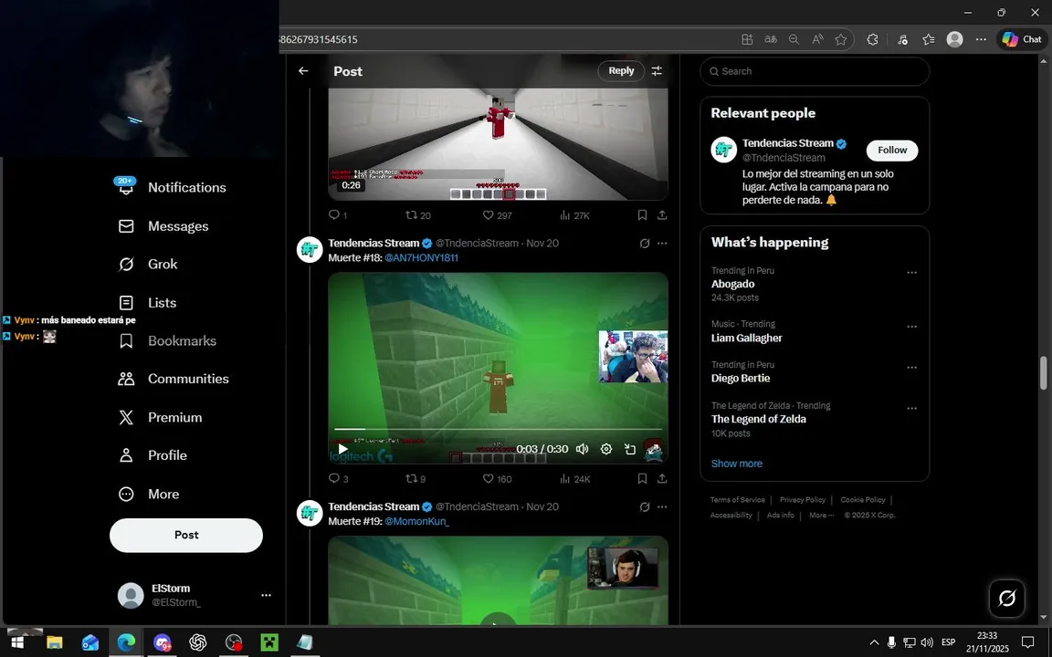Open more options for Abogado trend
Viewport: 1052px width, 657px height.
point(911,273)
